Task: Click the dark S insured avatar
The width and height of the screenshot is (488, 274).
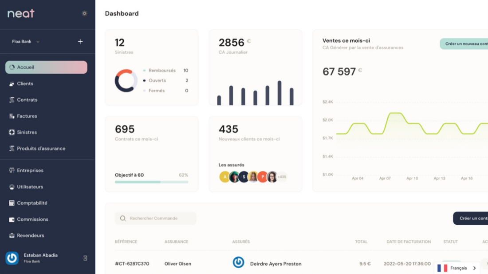Action: 244,177
